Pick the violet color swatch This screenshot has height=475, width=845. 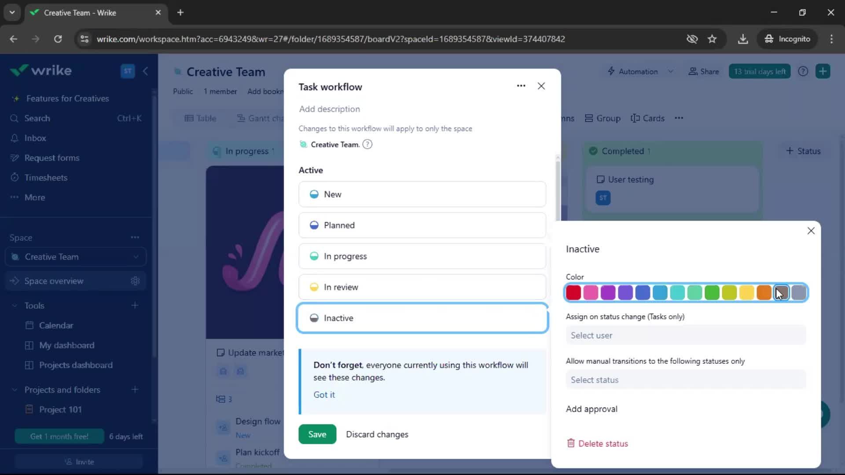pos(625,292)
